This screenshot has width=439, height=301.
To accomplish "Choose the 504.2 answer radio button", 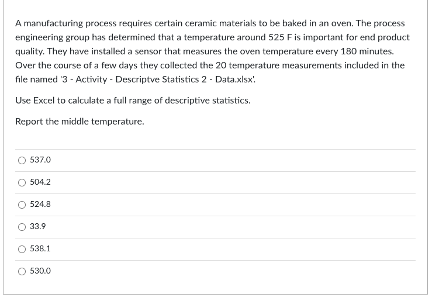I will (22, 182).
